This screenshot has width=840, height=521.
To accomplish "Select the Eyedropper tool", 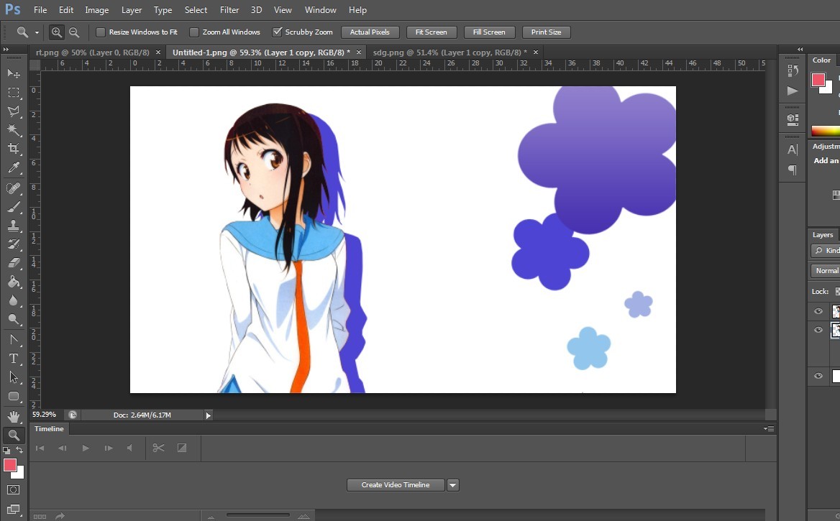I will [x=14, y=168].
